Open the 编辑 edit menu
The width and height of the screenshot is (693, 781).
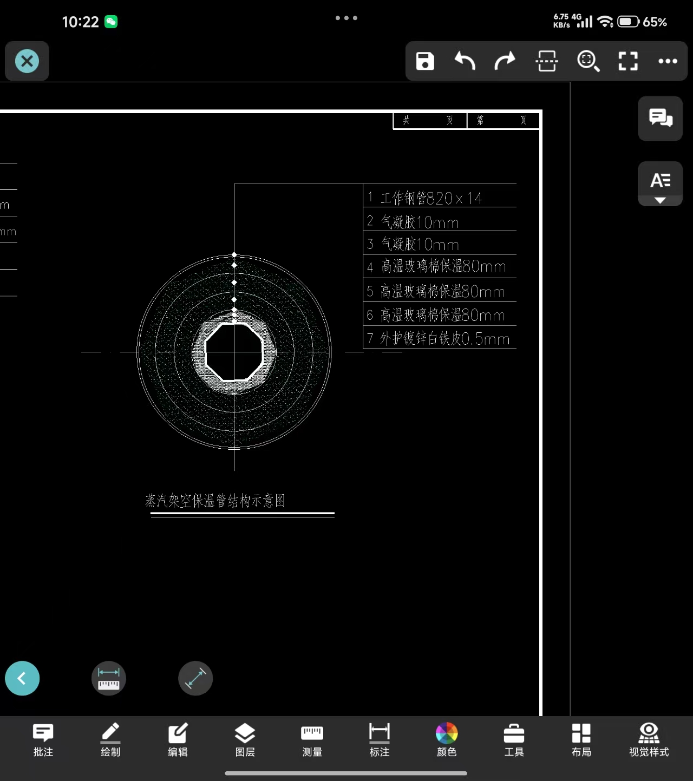[178, 740]
